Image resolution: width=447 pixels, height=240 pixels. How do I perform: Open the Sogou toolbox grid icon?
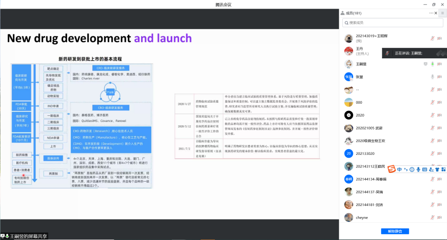point(443,169)
